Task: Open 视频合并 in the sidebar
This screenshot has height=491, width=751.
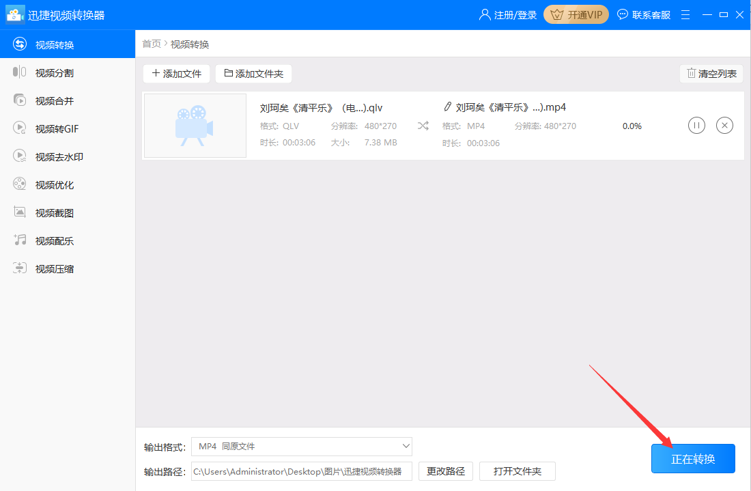Action: 68,100
